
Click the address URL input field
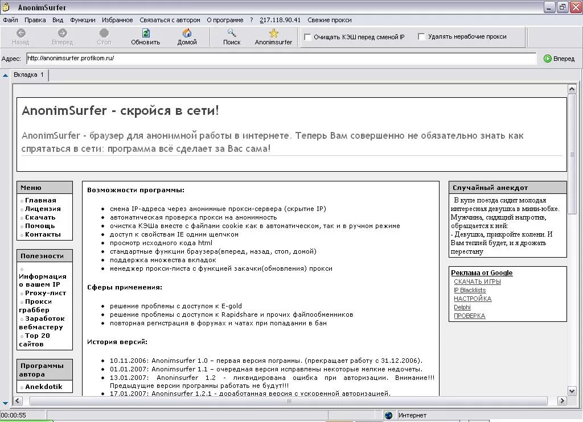click(281, 59)
